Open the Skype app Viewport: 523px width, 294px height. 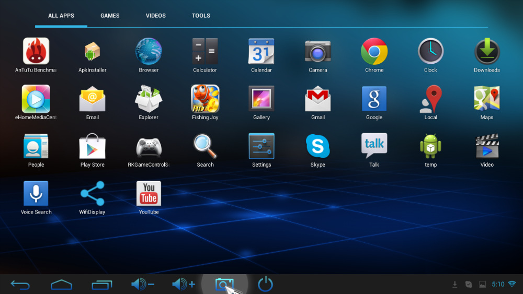tap(318, 146)
